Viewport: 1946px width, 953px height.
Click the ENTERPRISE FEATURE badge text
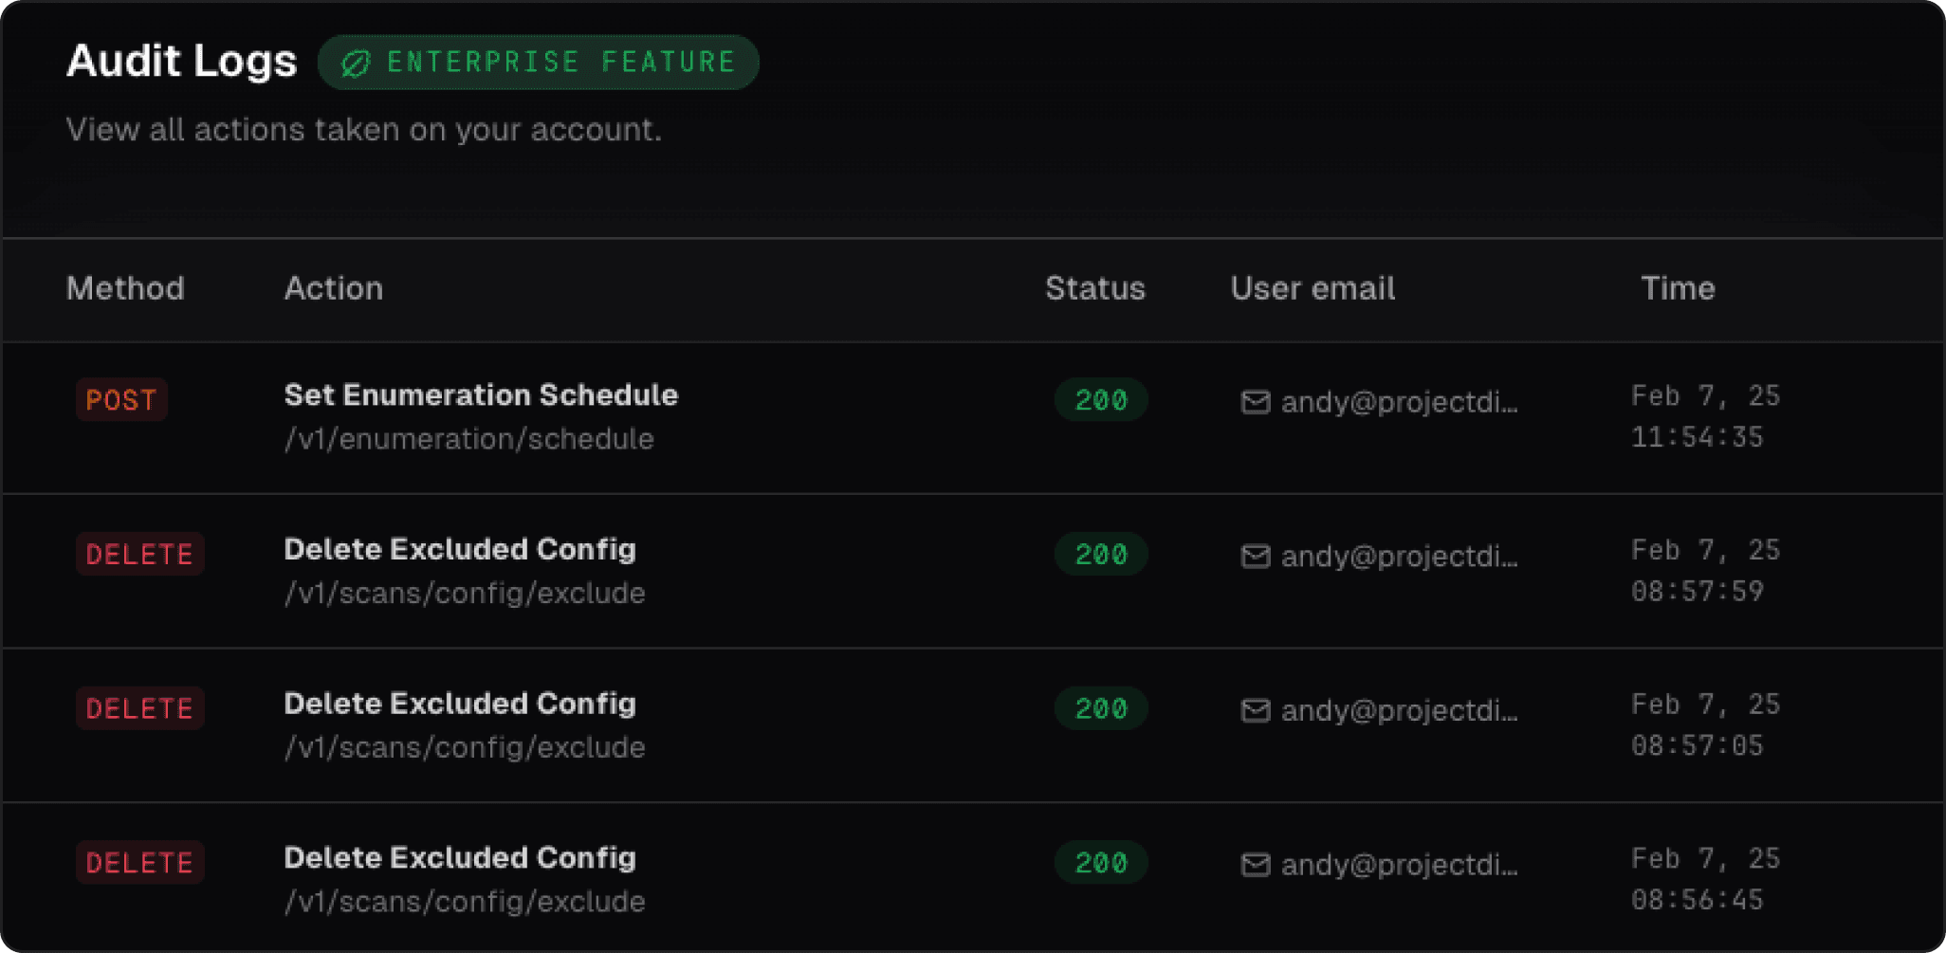point(561,63)
